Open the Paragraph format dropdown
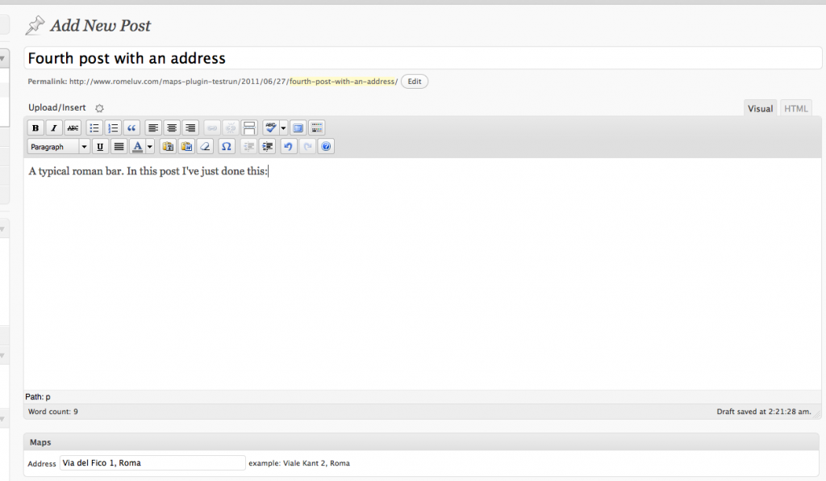Screen dimensions: 826x481 tap(59, 147)
